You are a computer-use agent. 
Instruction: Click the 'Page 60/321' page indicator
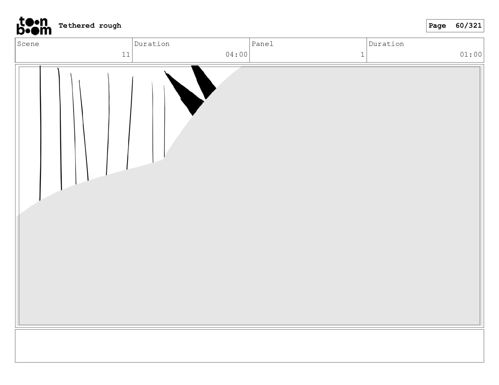pyautogui.click(x=455, y=25)
